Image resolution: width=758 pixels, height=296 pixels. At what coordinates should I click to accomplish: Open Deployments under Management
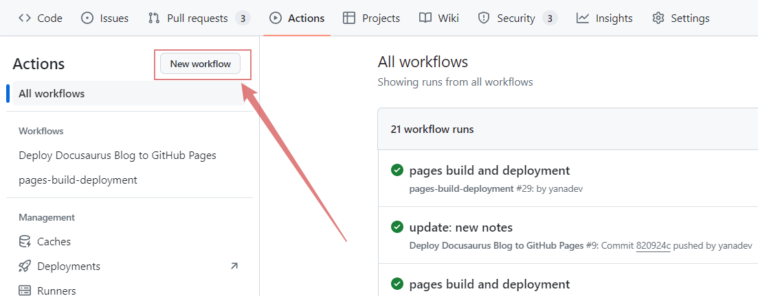click(69, 266)
